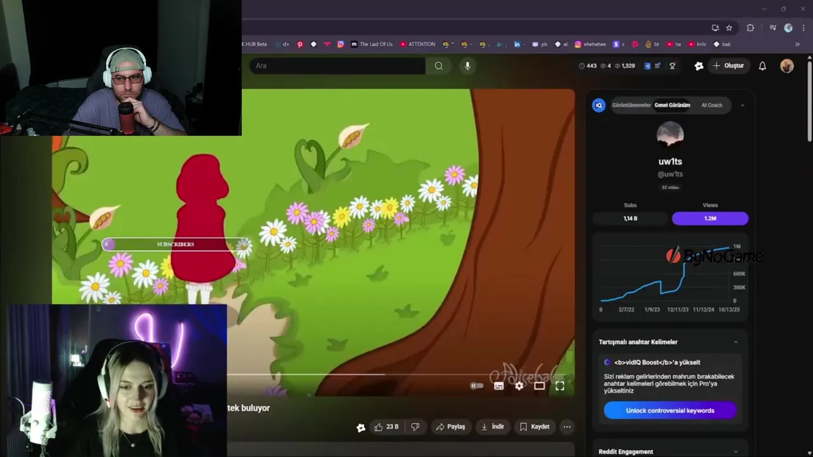This screenshot has height=457, width=813.
Task: Collapse the vidIQ channel overview panel
Action: 742,105
